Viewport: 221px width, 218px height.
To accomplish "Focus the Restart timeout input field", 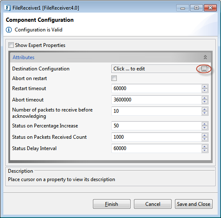I will (x=157, y=88).
